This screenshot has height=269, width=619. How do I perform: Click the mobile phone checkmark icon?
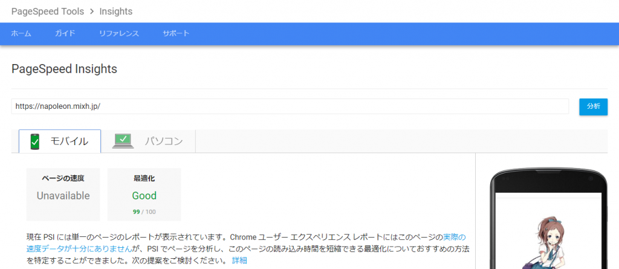(35, 141)
